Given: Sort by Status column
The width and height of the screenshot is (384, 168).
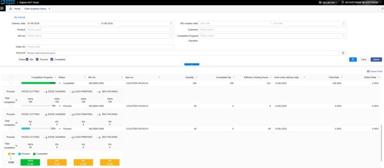Looking at the screenshot, I should point(85,78).
